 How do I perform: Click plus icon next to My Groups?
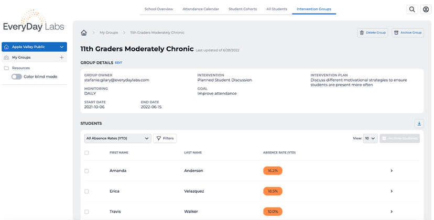(x=62, y=58)
